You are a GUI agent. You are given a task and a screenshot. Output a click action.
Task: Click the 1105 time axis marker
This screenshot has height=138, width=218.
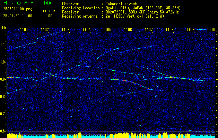tap(107, 29)
